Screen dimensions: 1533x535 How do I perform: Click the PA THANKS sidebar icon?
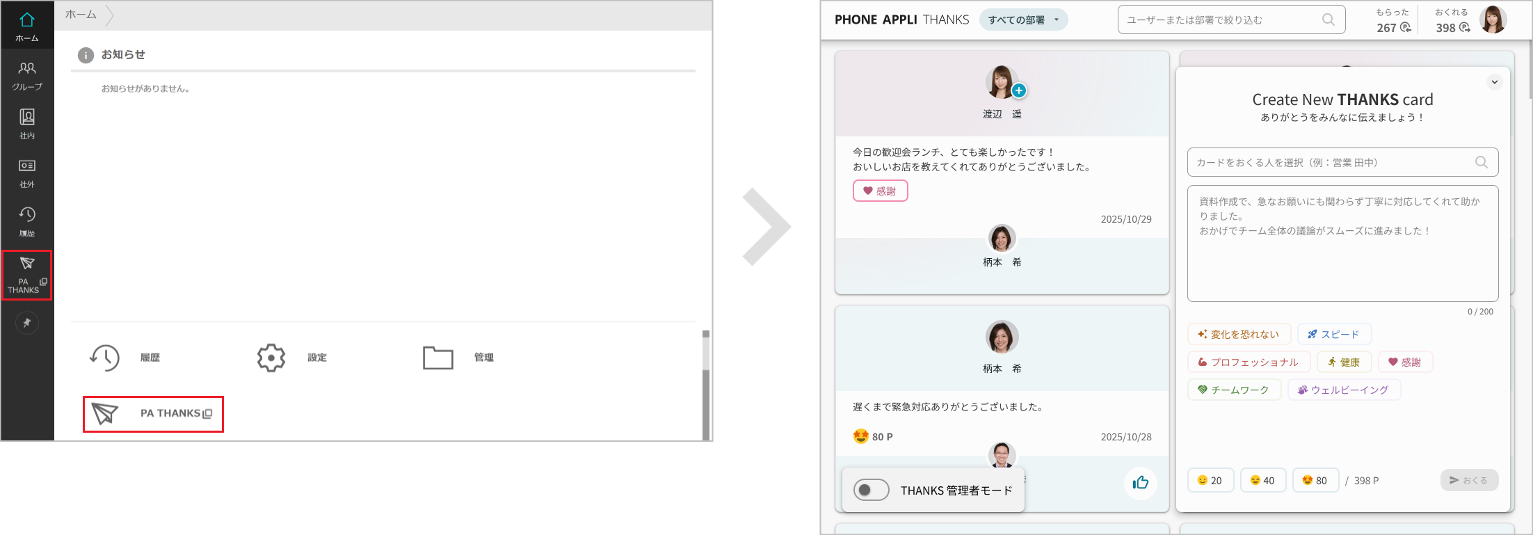27,275
